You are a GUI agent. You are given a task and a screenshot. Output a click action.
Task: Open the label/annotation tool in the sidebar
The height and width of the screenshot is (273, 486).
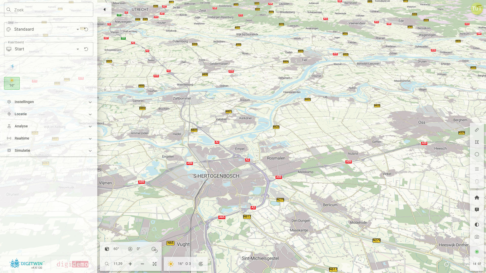477,210
